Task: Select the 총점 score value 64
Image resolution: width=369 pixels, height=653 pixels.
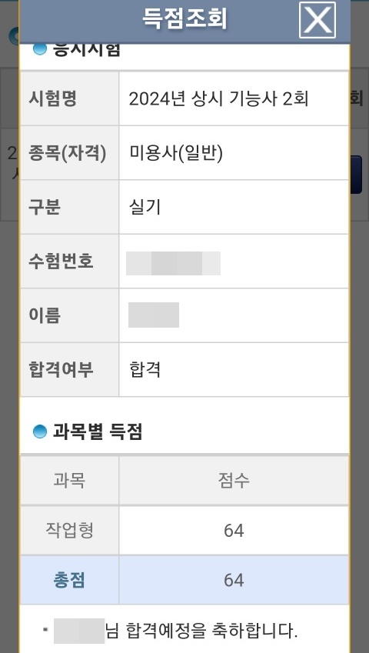Action: point(234,581)
